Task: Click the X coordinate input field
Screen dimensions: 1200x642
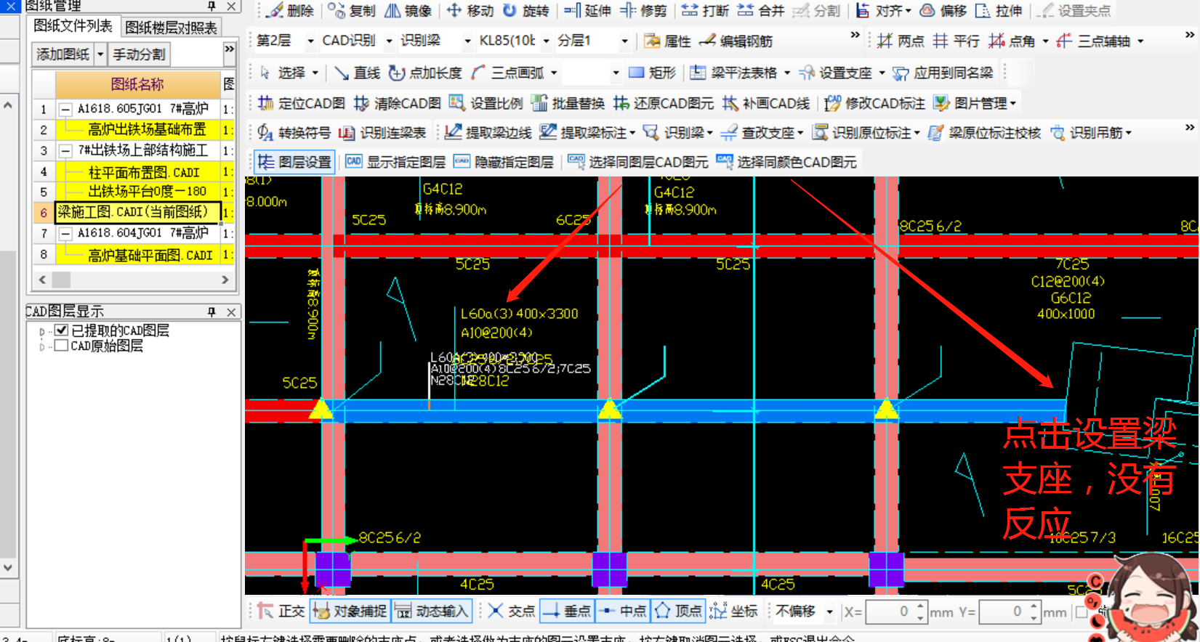Action: pos(889,611)
